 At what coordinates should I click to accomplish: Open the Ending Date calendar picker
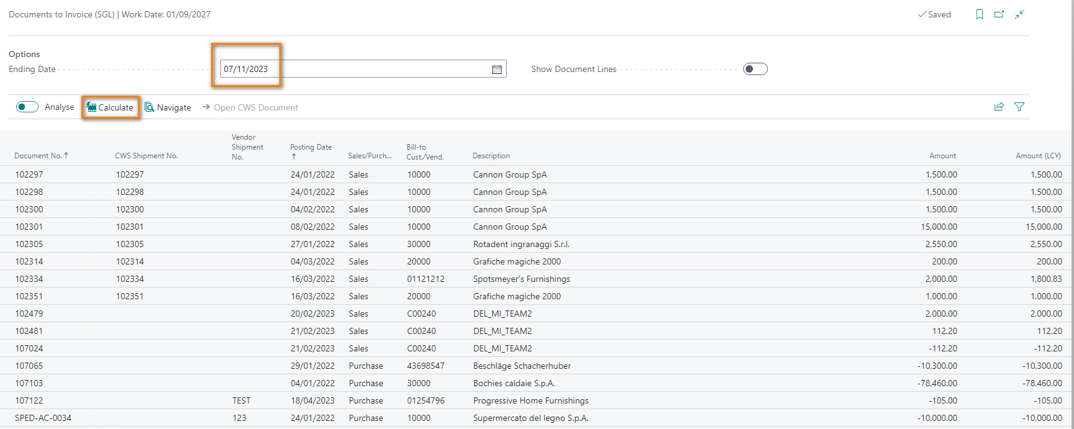coord(497,70)
